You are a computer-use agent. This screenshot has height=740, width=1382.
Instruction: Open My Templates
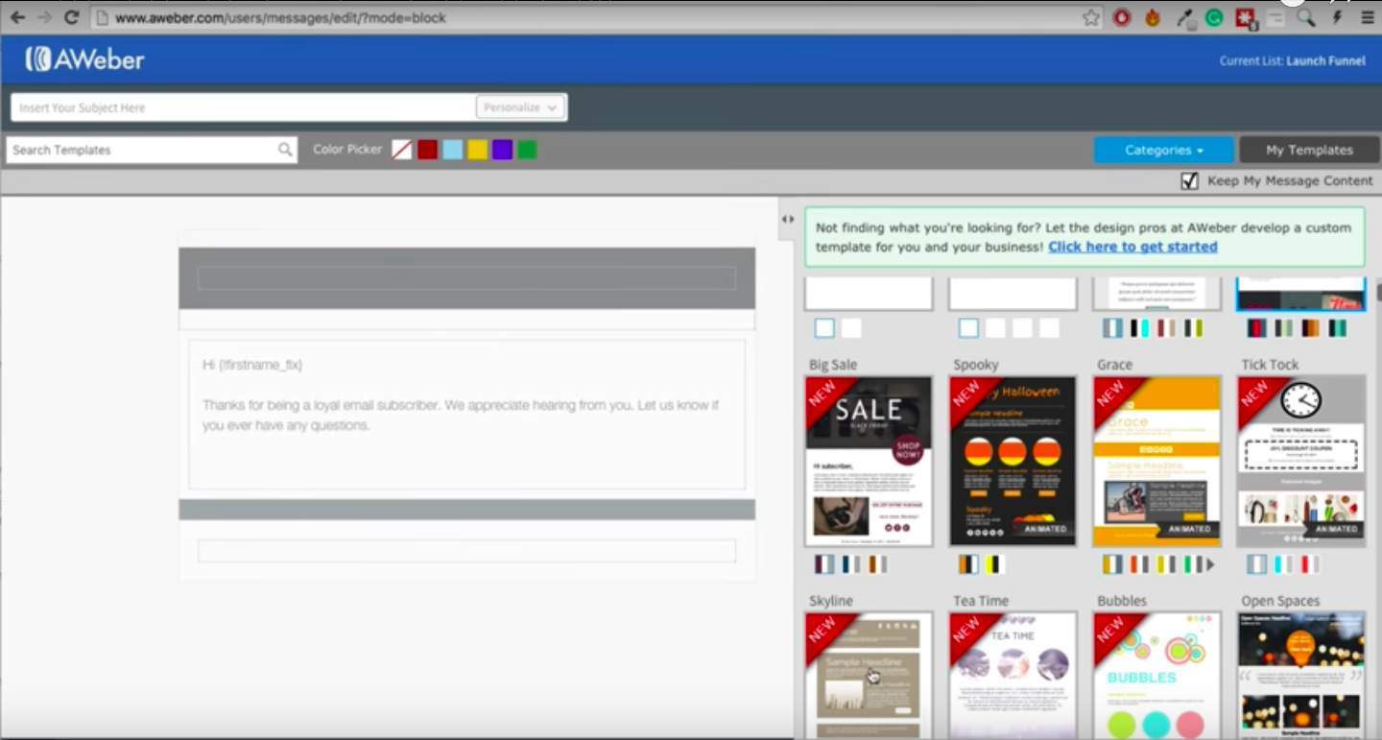tap(1309, 150)
